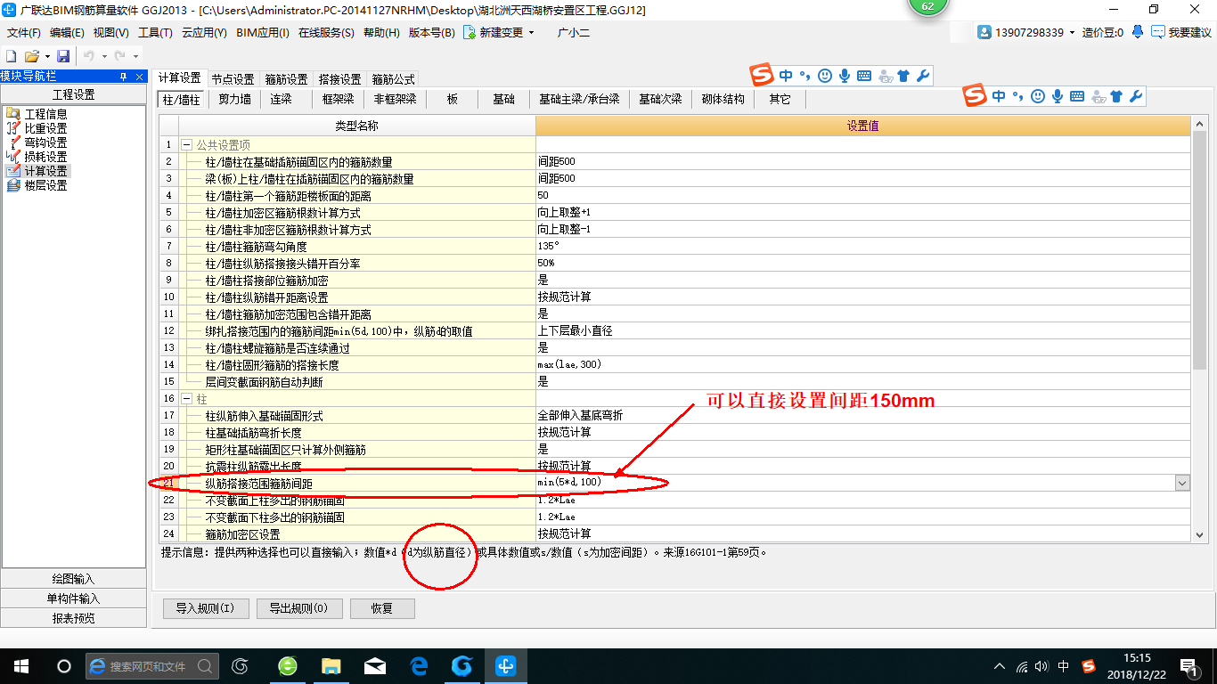Click the 恢复 button
The height and width of the screenshot is (684, 1217).
[381, 608]
